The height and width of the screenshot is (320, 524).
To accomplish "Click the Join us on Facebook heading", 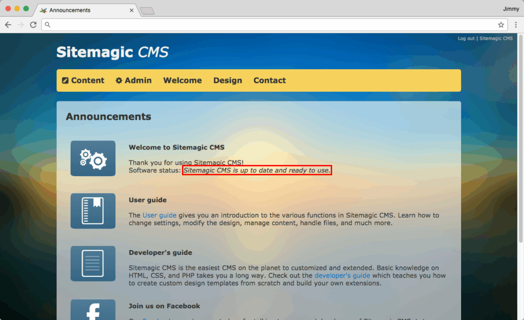I will tap(164, 306).
